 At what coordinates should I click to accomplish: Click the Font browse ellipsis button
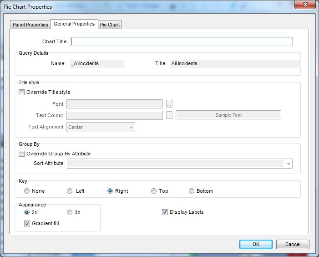point(169,104)
